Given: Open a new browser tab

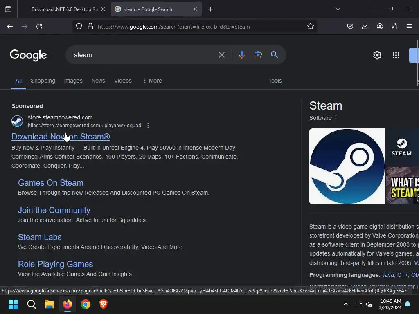Looking at the screenshot, I should (211, 9).
